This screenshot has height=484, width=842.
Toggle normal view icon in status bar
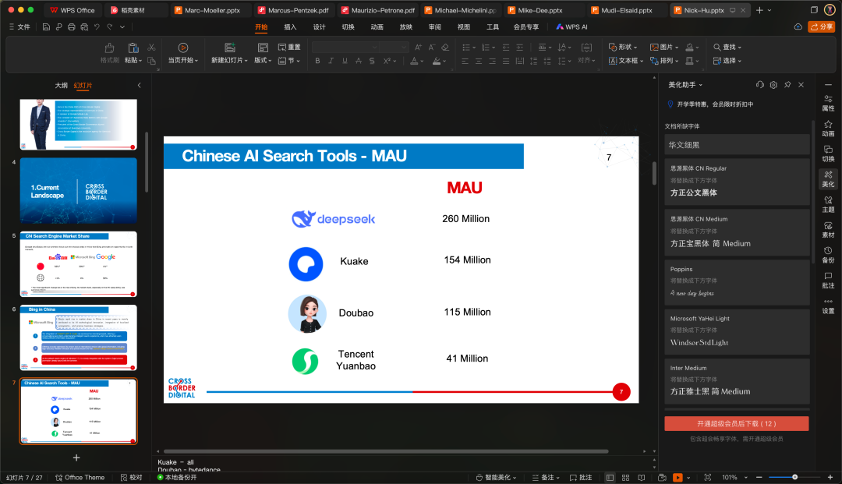pos(610,478)
